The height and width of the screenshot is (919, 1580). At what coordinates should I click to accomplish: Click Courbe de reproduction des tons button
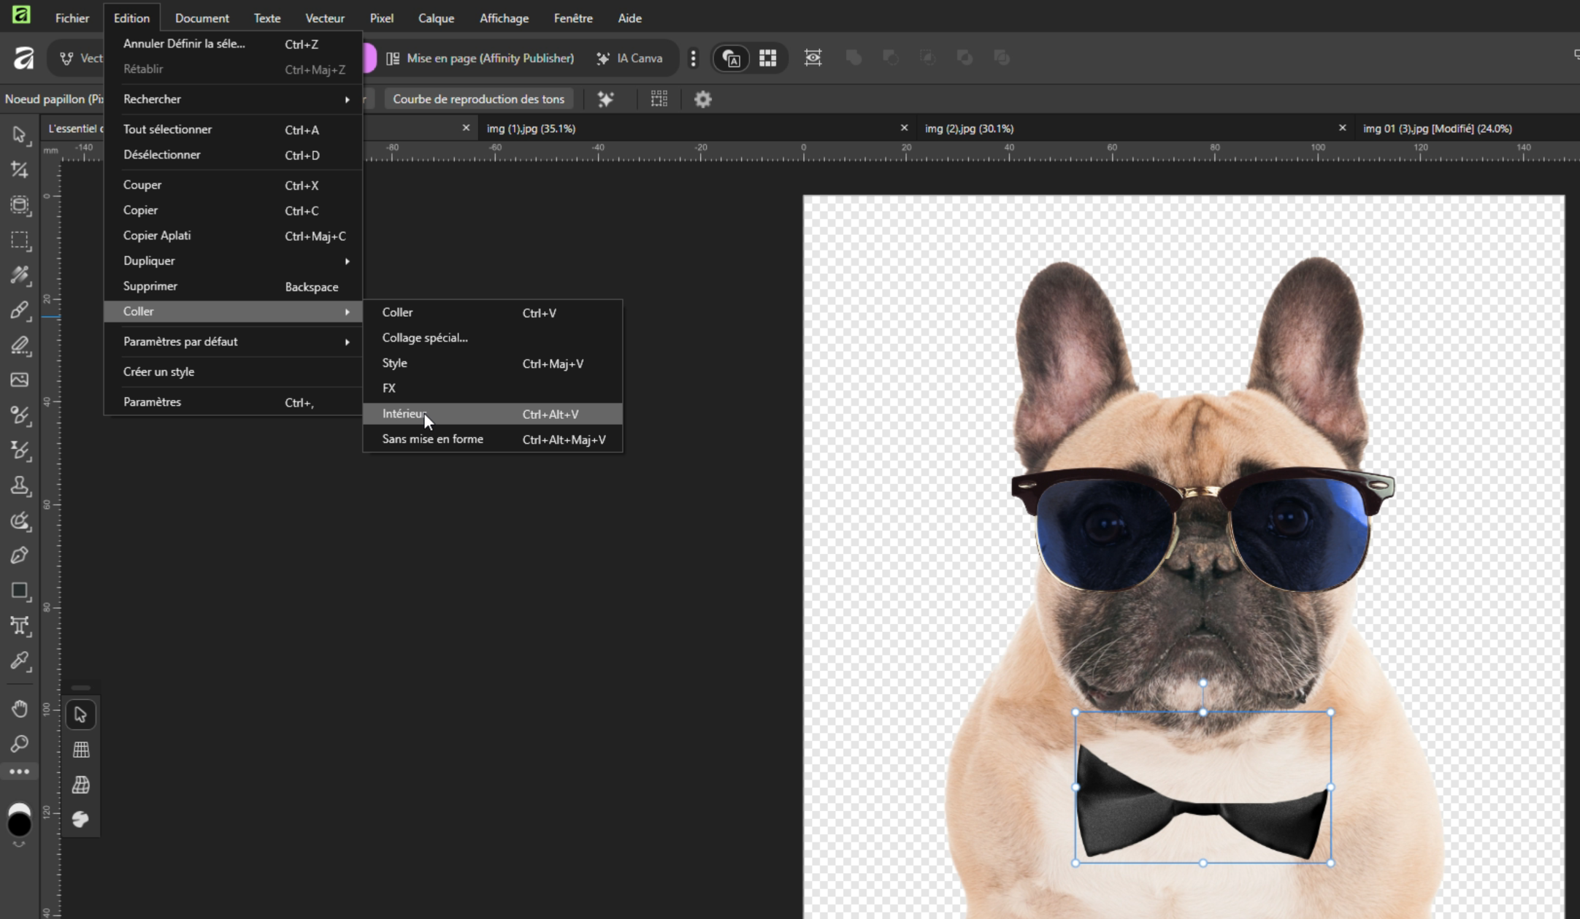pyautogui.click(x=478, y=99)
